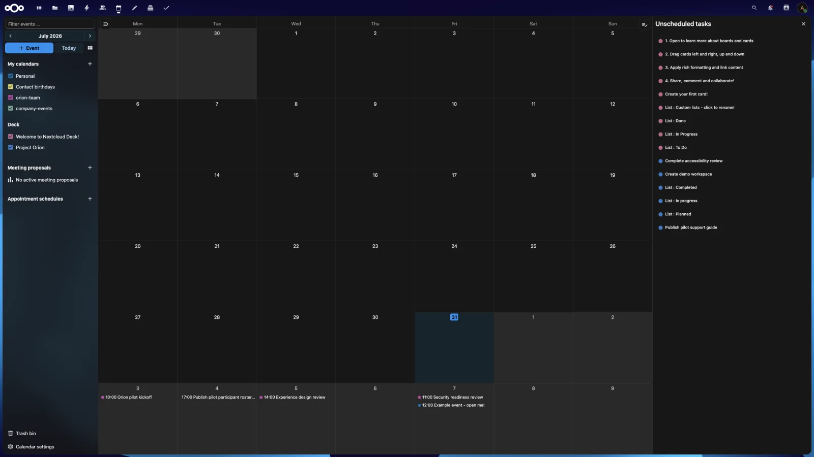Open the Dashboard app icon
This screenshot has height=457, width=814.
coord(39,8)
